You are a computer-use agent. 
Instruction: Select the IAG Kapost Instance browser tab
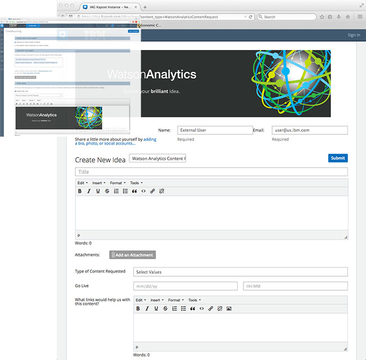(109, 7)
